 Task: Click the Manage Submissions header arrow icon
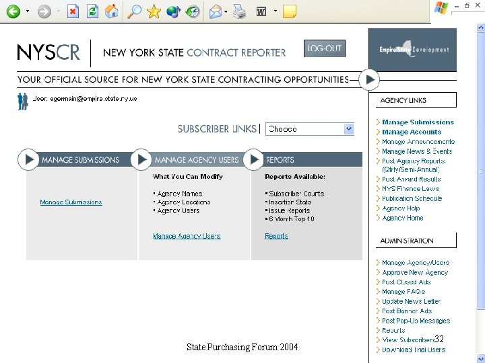(x=28, y=159)
